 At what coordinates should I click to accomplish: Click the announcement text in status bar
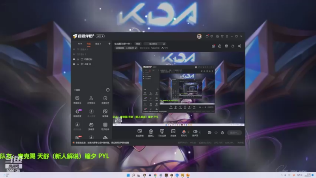102,143
